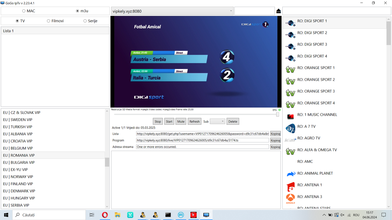Click the Windows Căutați search box
Image resolution: width=392 pixels, height=220 pixels.
49,215
